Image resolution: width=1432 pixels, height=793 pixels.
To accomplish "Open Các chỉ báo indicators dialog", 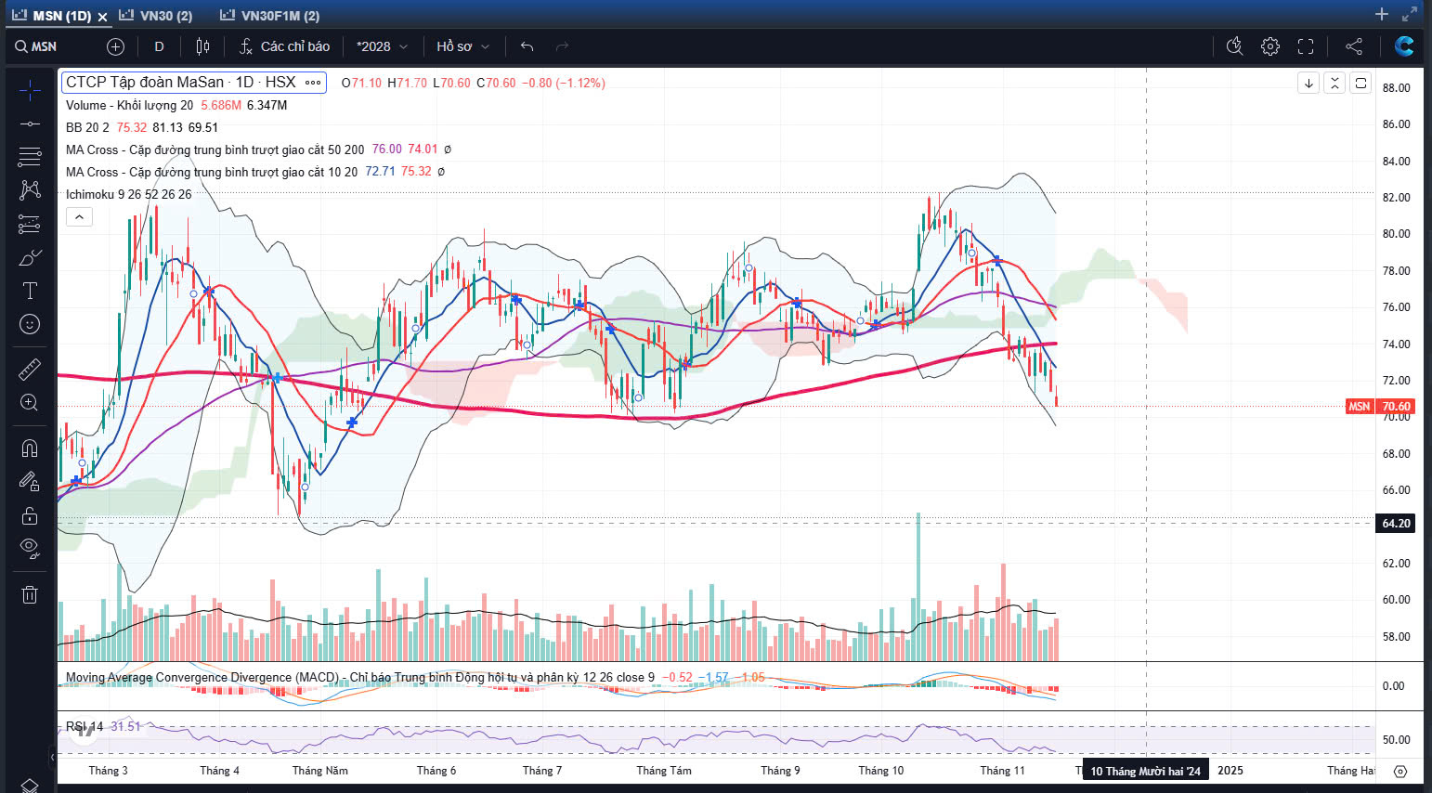I will (284, 46).
